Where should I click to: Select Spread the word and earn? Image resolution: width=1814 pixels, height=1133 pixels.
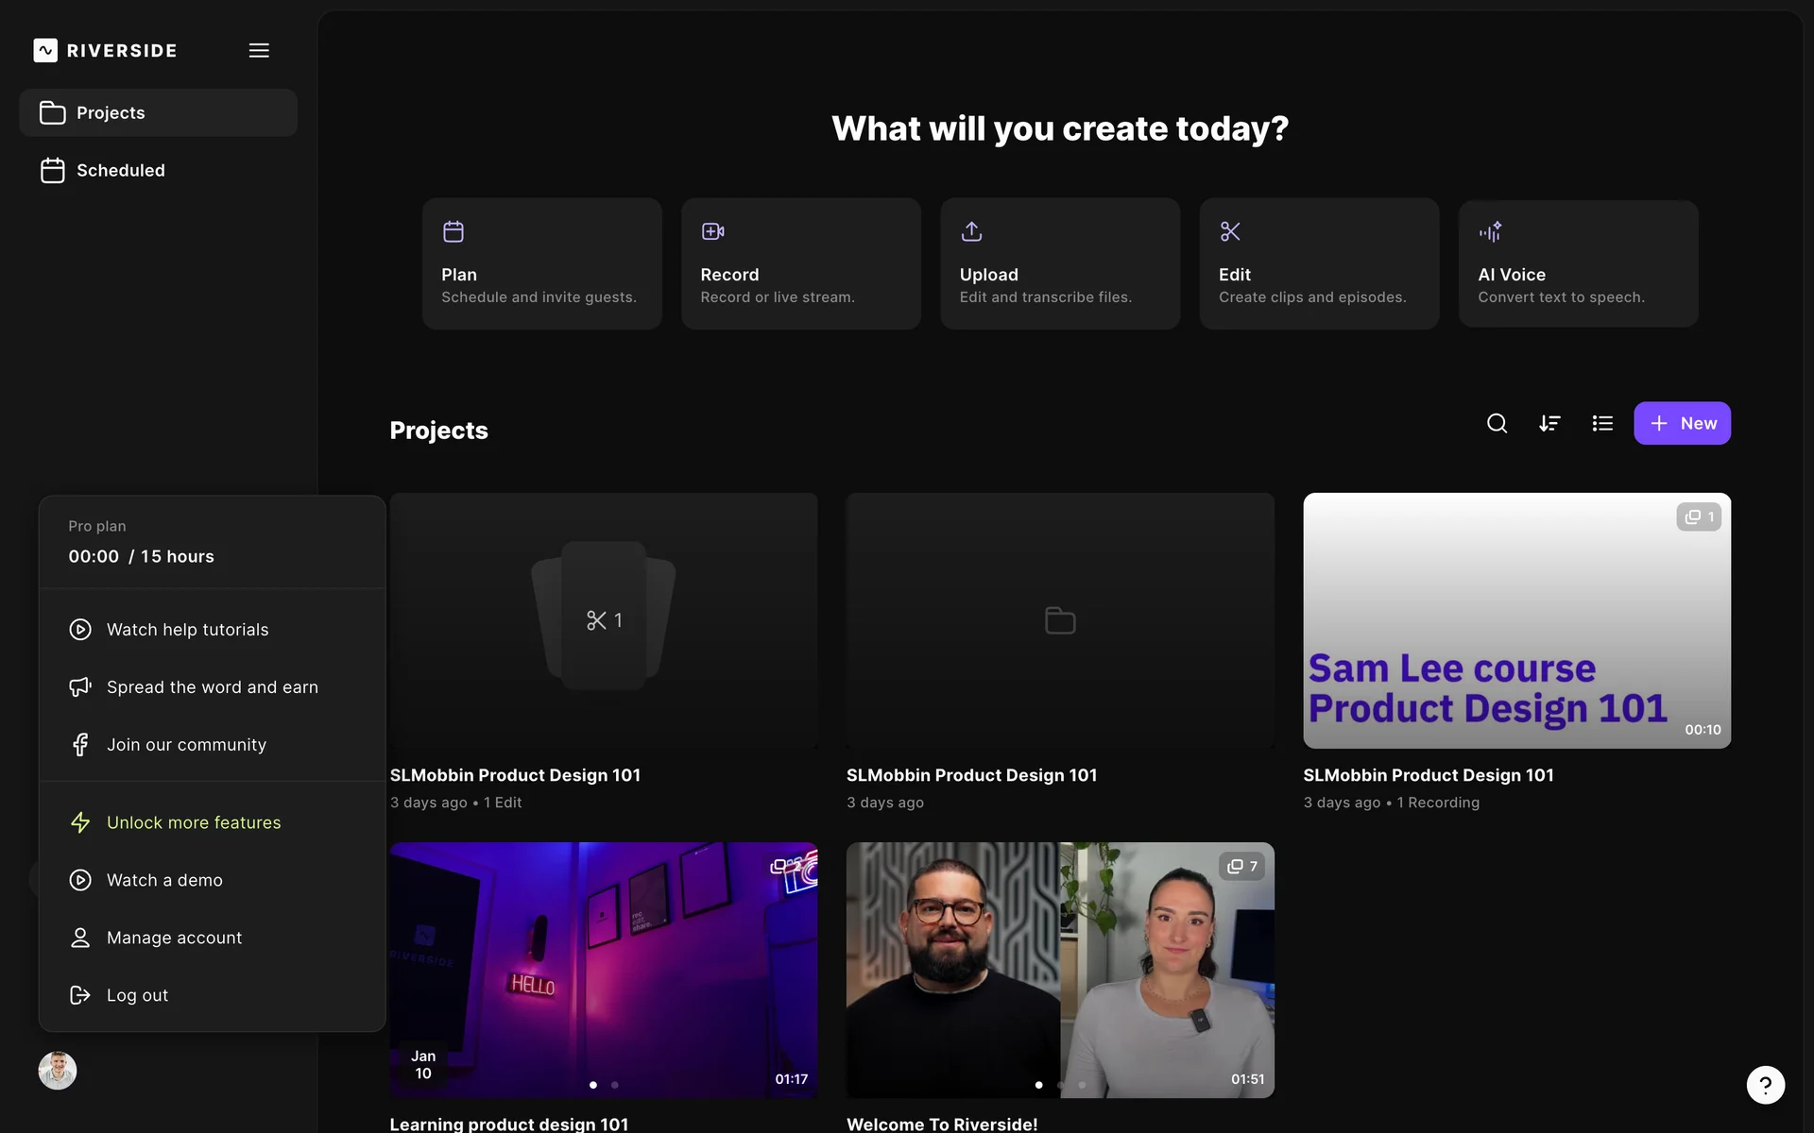click(x=212, y=687)
